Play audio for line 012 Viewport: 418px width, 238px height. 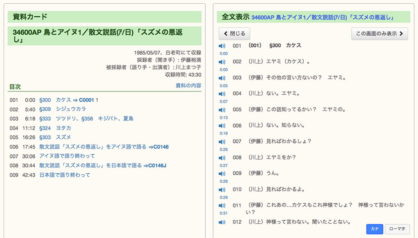pyautogui.click(x=222, y=222)
